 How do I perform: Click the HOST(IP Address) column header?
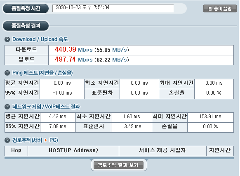[x=73, y=151]
